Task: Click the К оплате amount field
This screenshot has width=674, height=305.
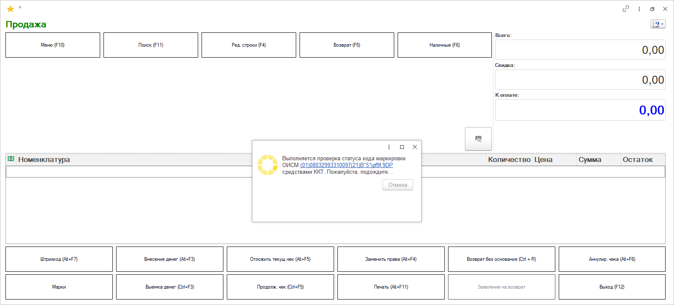Action: [x=580, y=110]
